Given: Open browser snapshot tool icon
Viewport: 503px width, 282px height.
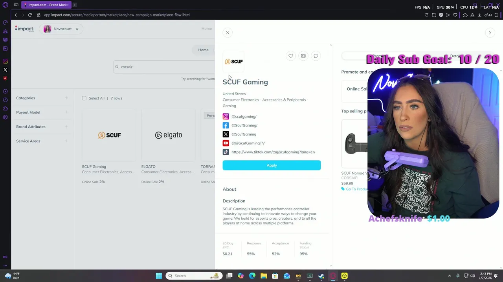Looking at the screenshot, I should [x=434, y=15].
